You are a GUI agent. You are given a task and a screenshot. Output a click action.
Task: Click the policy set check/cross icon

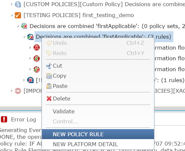(24, 26)
